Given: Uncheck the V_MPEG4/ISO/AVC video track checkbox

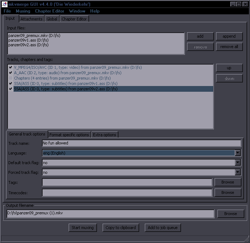Looking at the screenshot, I should point(10,67).
